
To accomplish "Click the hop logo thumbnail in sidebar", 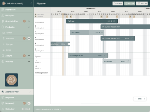I will (x=12, y=80).
